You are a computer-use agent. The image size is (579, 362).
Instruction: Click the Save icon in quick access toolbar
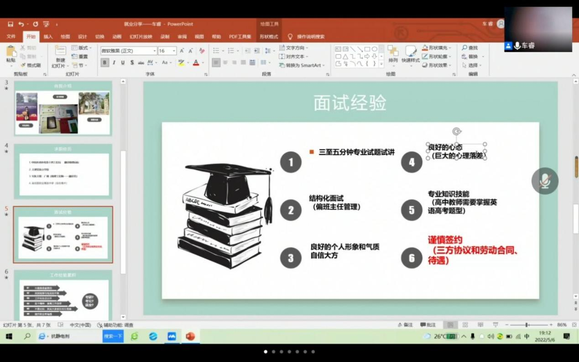click(10, 24)
